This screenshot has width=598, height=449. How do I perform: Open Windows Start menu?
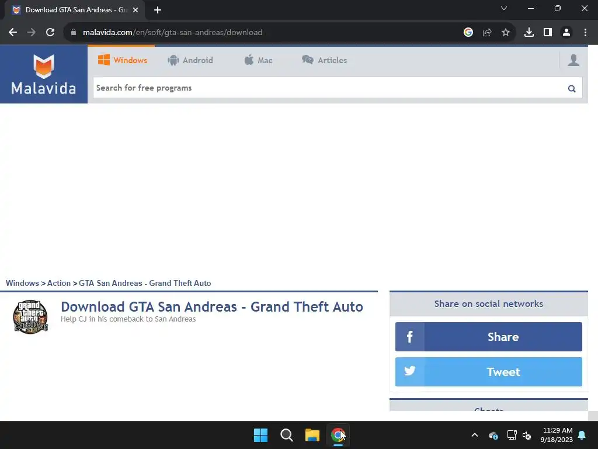click(x=261, y=435)
